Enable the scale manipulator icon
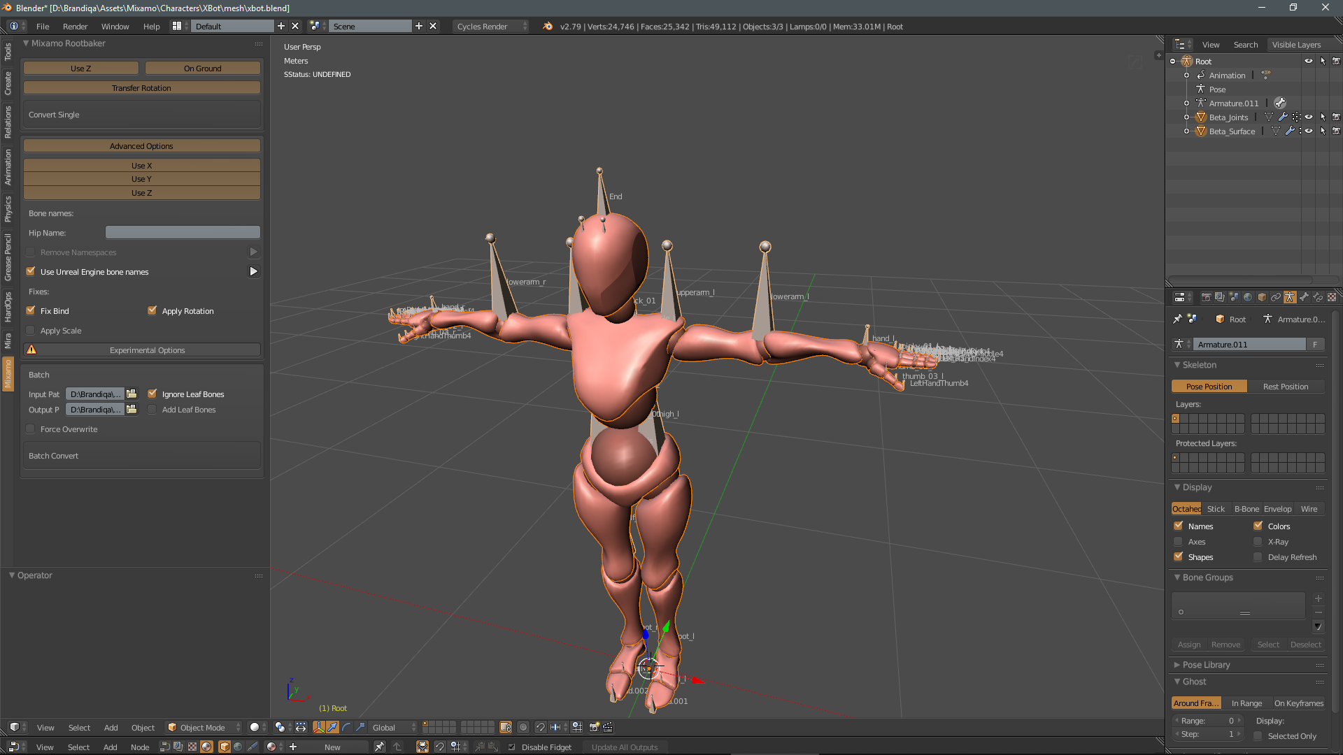Screen dimensions: 1343x755 [x=360, y=727]
